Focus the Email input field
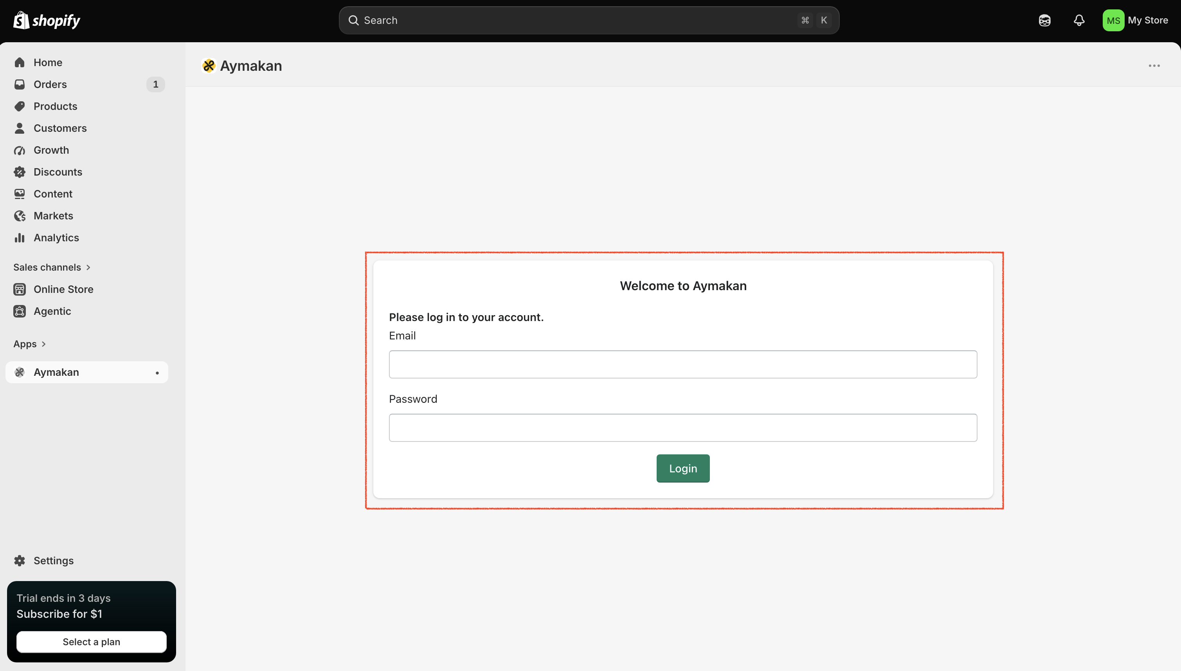 coord(683,364)
